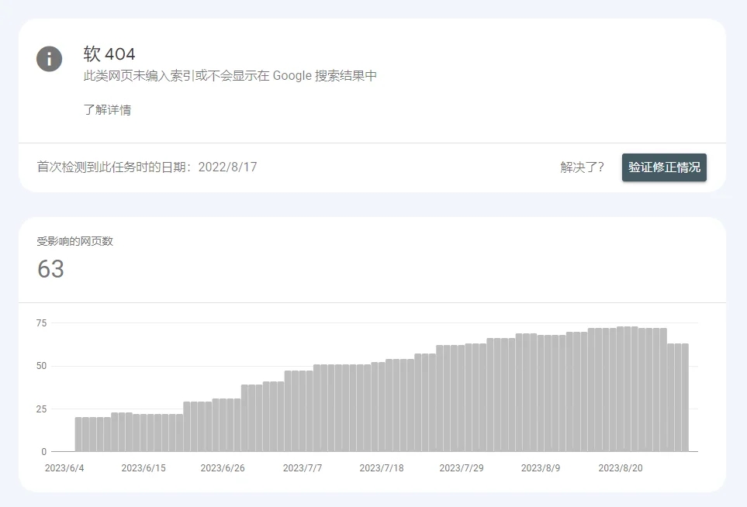Click the first detected date 2022/8/17
Screen dimensions: 747x507
(228, 167)
